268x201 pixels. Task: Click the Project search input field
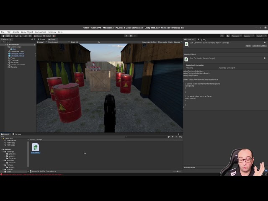[x=146, y=137]
